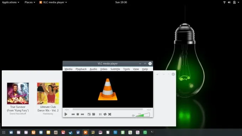Viewport: 242px width, 136px height.
Task: Skip to previous track in VLC
Action: (x=73, y=114)
